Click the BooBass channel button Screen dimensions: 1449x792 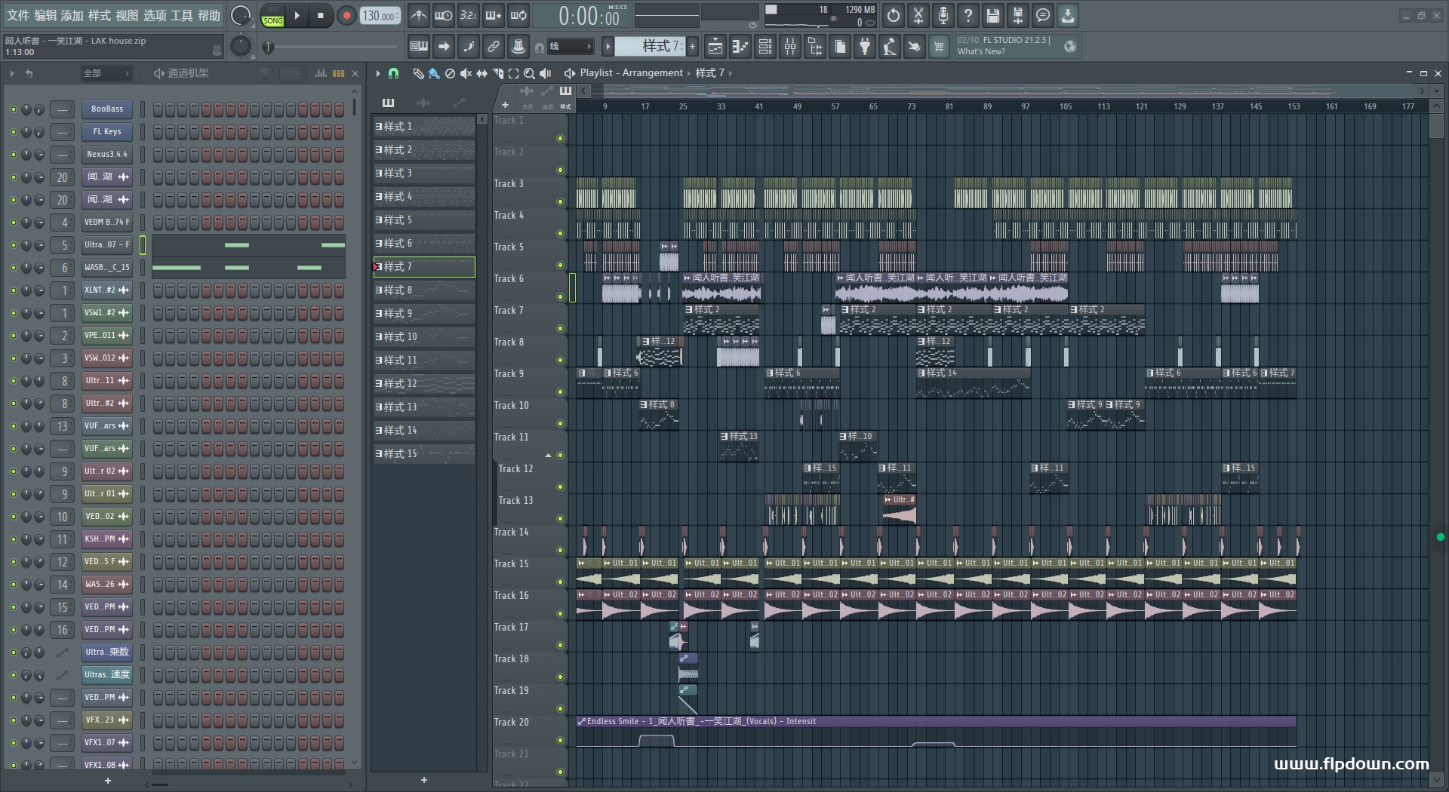(x=107, y=109)
